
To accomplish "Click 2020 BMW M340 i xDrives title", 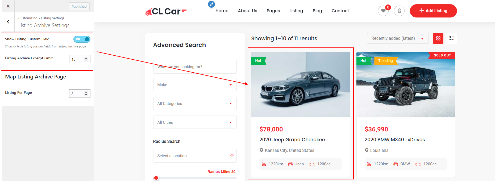I will click(395, 140).
